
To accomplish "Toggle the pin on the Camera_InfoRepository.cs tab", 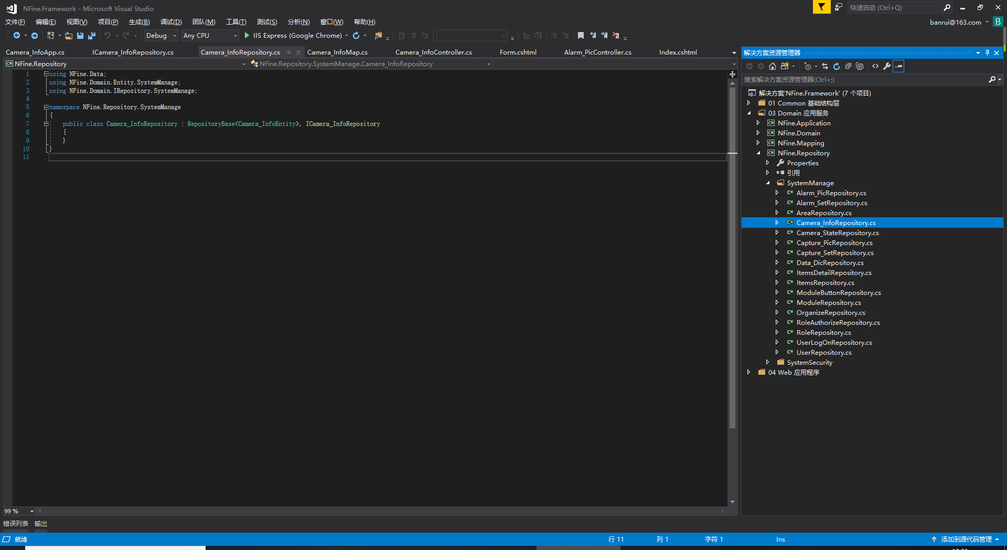I will click(x=289, y=52).
